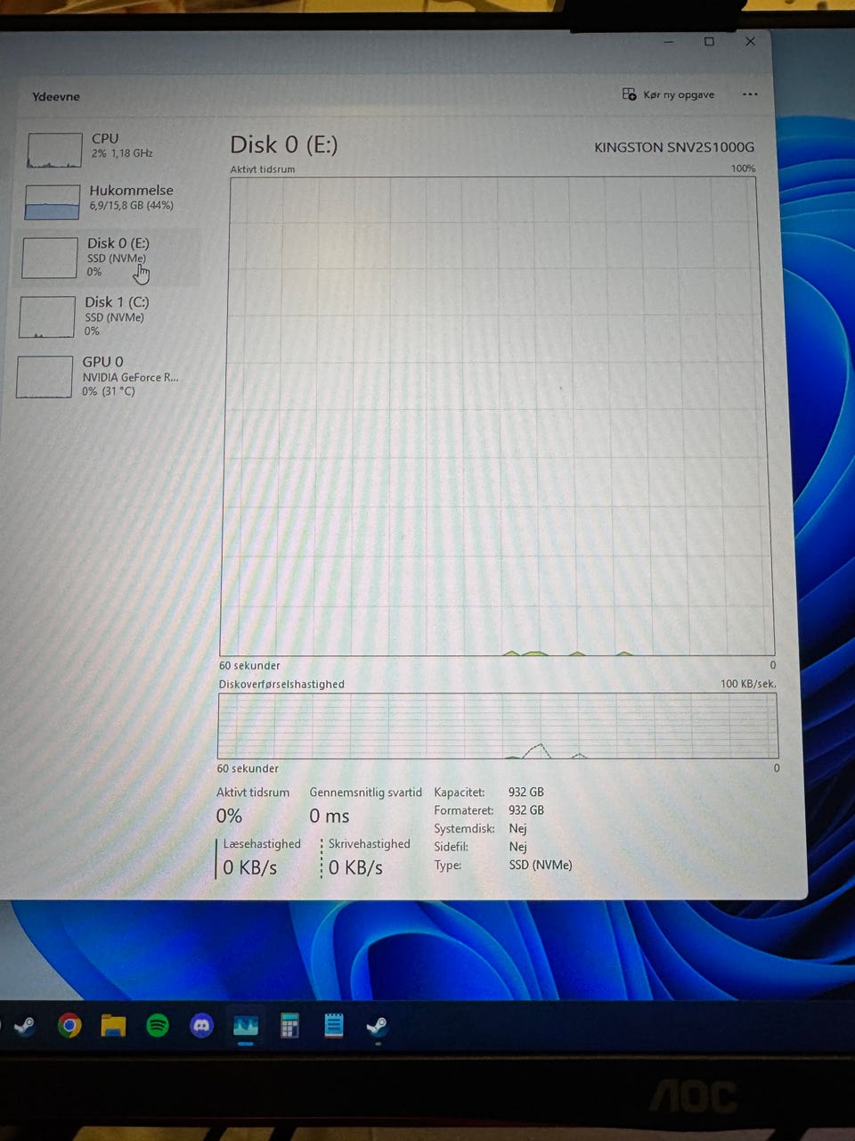Click the '0 ms' average response time
Screen dimensions: 855x1141
pos(330,816)
